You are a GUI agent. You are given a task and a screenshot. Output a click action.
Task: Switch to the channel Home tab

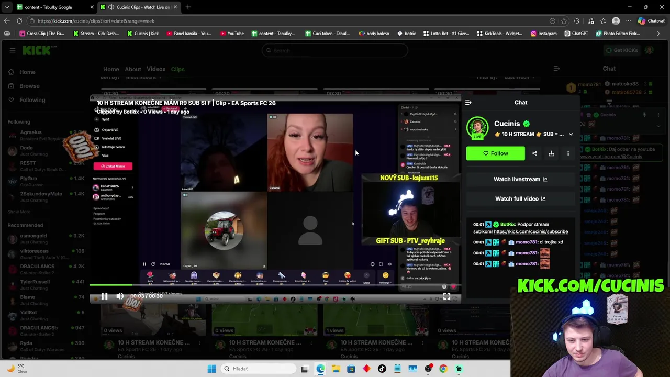[x=111, y=69]
